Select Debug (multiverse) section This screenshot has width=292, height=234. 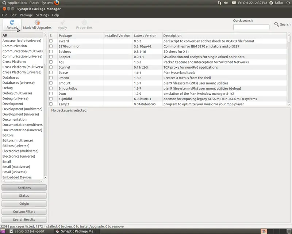(x=22, y=93)
